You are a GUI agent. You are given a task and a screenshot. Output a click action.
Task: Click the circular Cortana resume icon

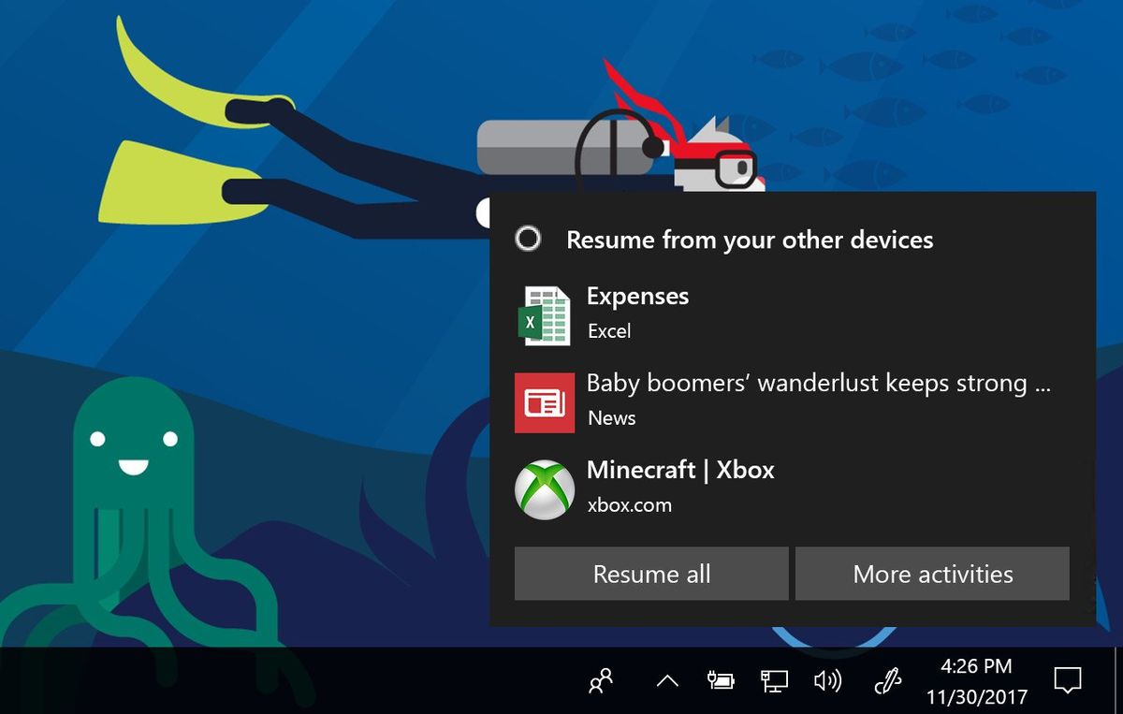coord(527,239)
